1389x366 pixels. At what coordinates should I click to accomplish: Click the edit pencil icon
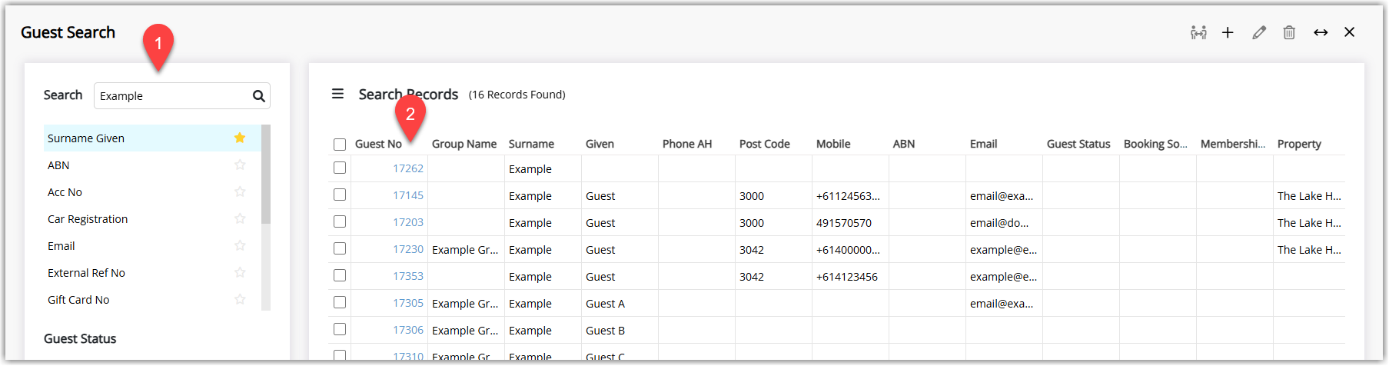pyautogui.click(x=1259, y=32)
